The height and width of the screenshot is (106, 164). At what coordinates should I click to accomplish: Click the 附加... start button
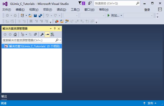pos(113,16)
